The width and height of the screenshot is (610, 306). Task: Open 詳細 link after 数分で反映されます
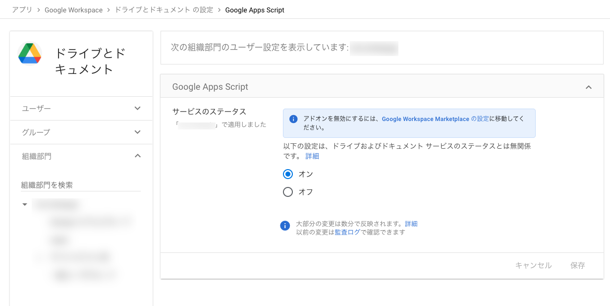pos(411,224)
